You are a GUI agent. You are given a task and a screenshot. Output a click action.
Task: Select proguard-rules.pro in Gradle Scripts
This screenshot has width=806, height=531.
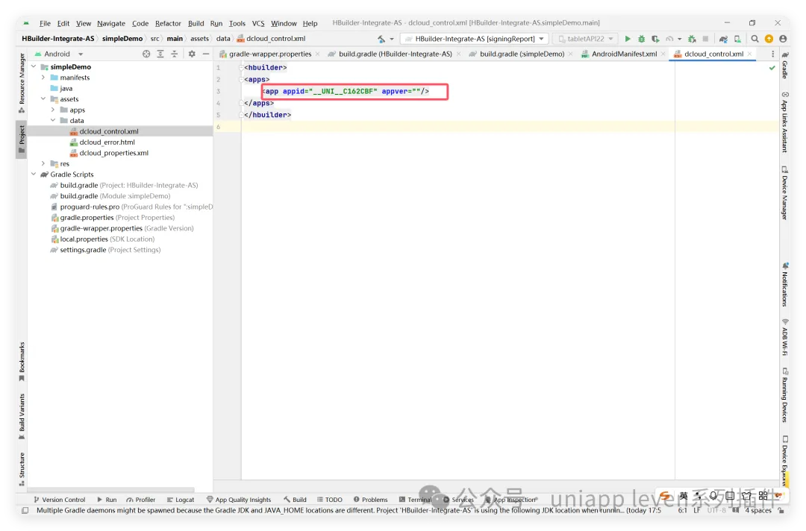(x=90, y=207)
